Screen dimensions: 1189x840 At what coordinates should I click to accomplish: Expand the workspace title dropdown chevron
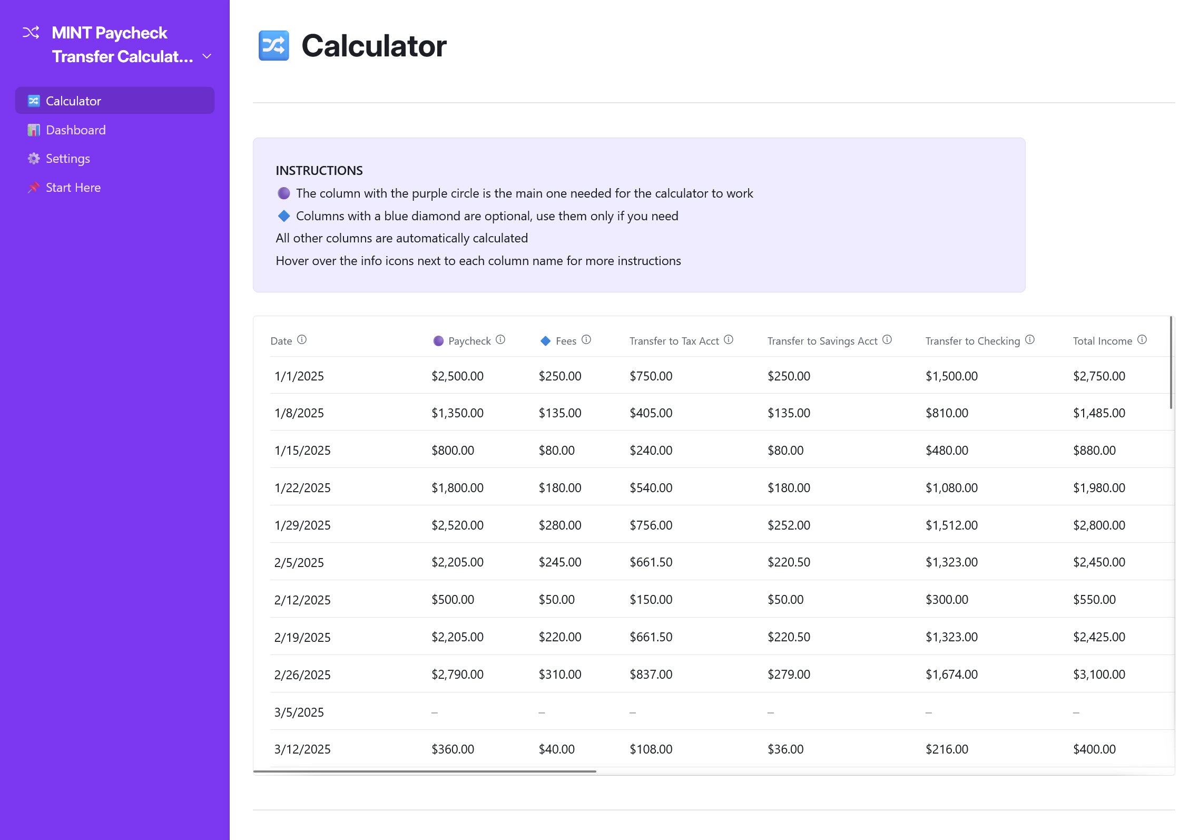207,56
